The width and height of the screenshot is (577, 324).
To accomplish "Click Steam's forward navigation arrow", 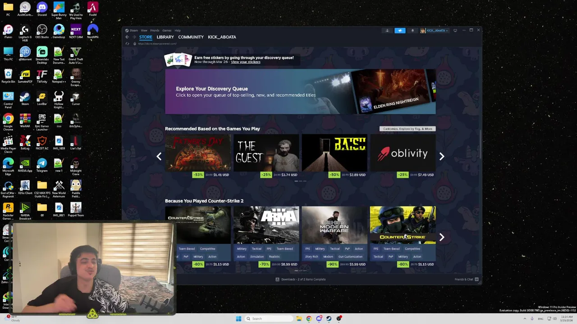I will pos(134,37).
